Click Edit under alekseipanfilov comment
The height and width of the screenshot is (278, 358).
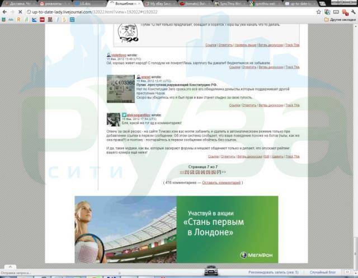[x=266, y=156]
